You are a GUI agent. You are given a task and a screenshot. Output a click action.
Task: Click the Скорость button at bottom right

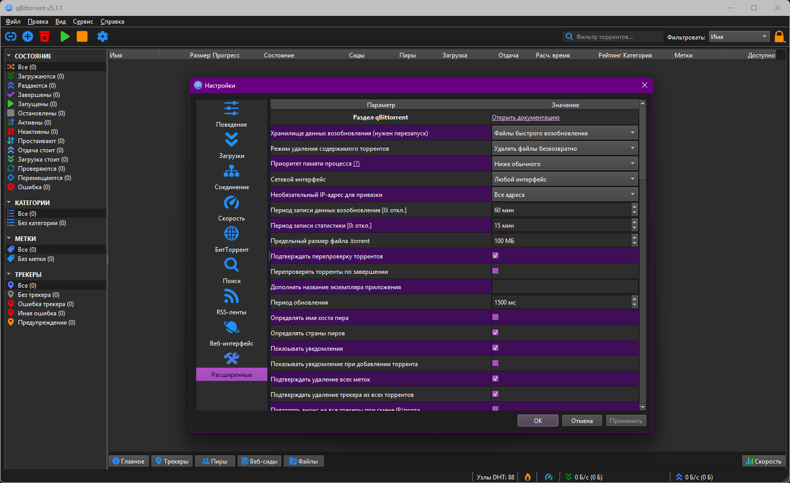(764, 461)
